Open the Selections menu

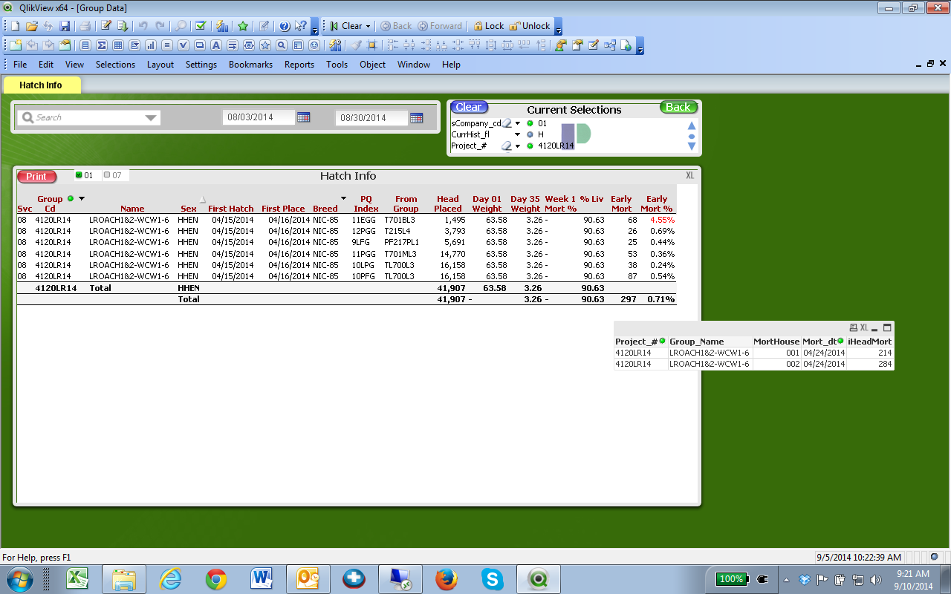click(x=115, y=65)
